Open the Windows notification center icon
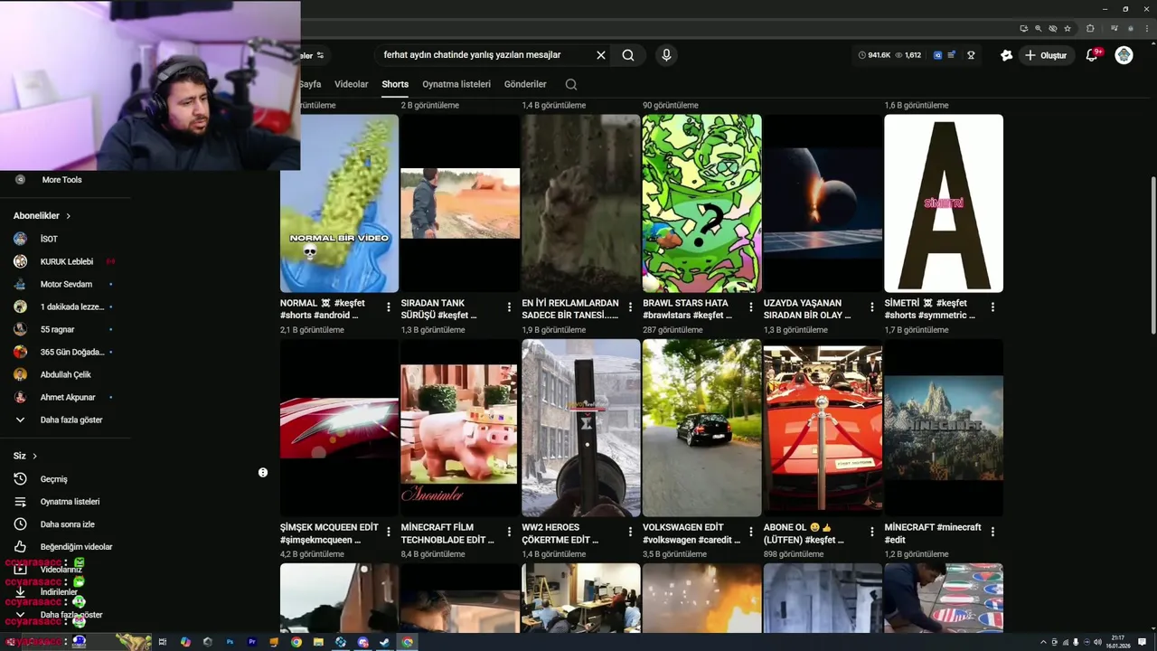1157x651 pixels. 1143,642
